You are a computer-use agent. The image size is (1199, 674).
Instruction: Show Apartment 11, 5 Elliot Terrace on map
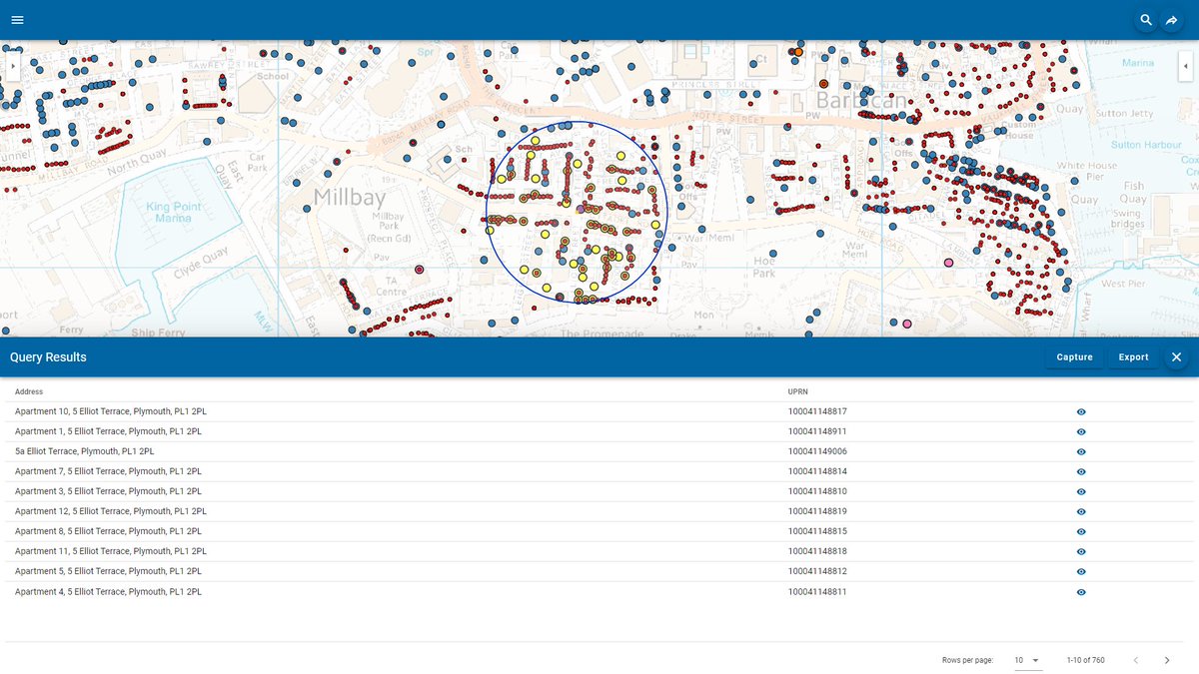(1080, 550)
